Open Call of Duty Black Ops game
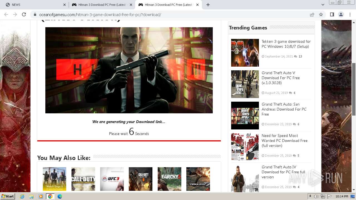Screen dimensions: 356x200 click(x=140, y=179)
